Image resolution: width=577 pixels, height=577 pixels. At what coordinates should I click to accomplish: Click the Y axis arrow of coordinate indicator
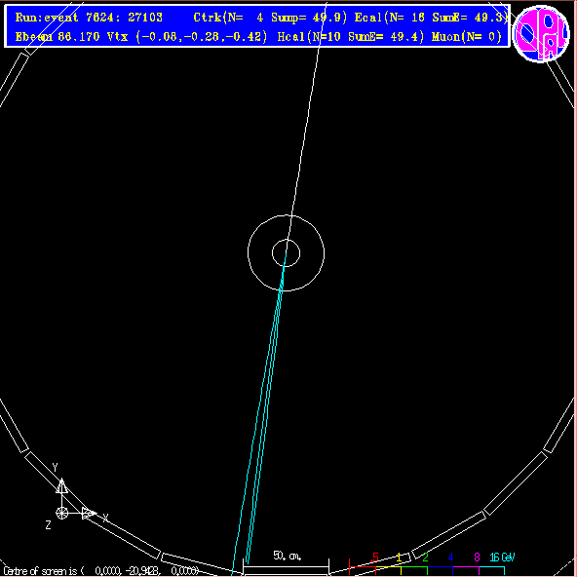(x=61, y=485)
